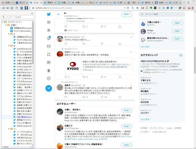The width and height of the screenshot is (196, 149).
Task: Switch to the 杉山 browser tab
Action: pos(91,2)
